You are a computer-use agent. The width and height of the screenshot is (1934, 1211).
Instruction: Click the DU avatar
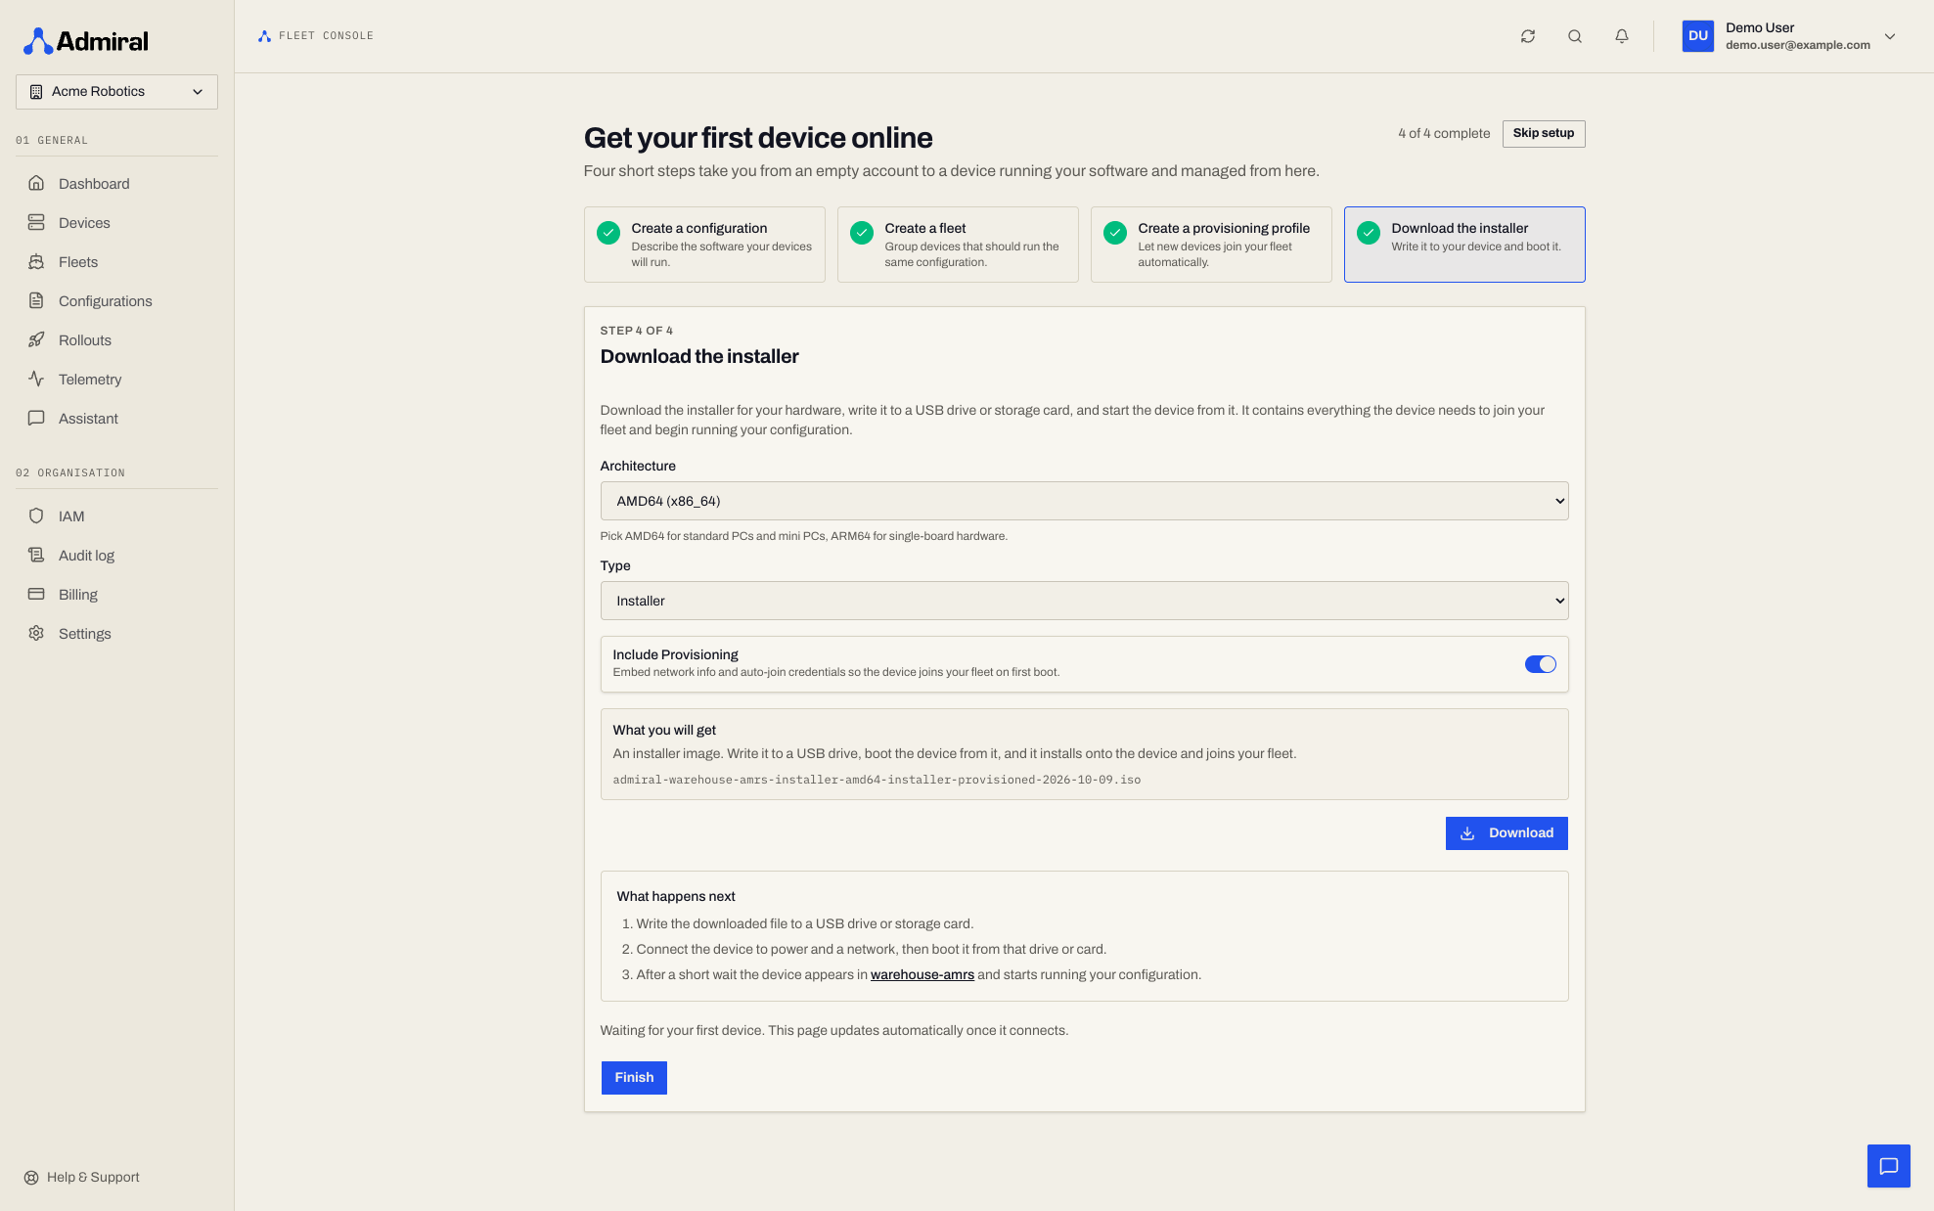pos(1698,36)
